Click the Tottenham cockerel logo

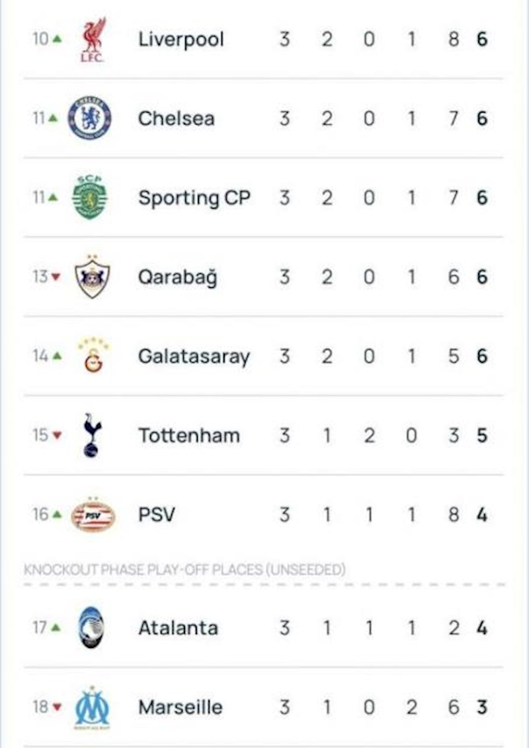(x=92, y=436)
